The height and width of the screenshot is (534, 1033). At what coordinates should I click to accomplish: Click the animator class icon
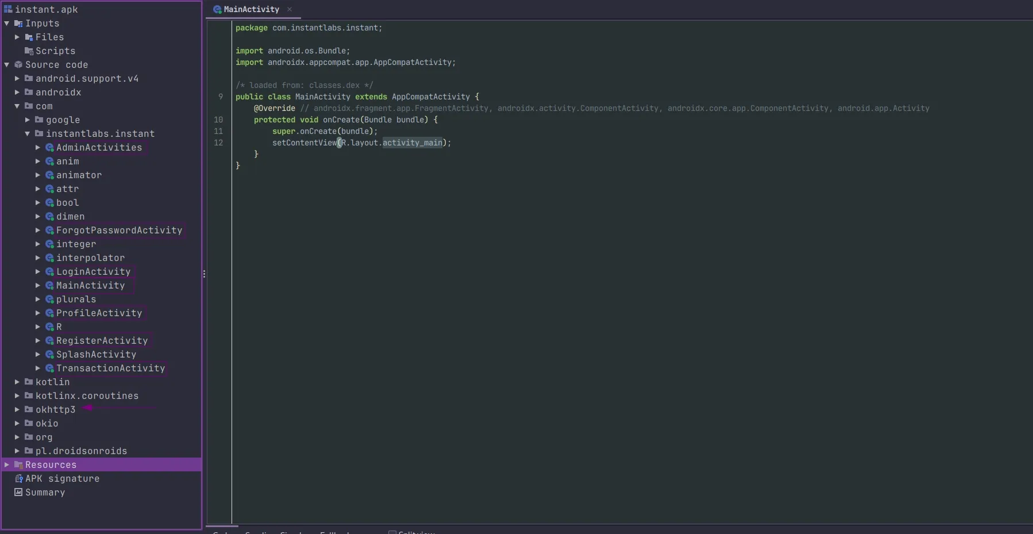click(x=49, y=175)
